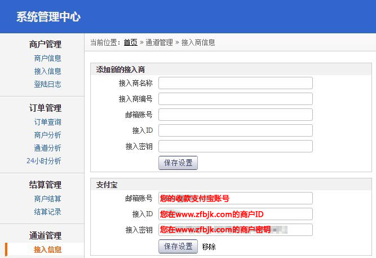
Task: Click the 支付宝 接入密钥 field
Action: (236, 230)
